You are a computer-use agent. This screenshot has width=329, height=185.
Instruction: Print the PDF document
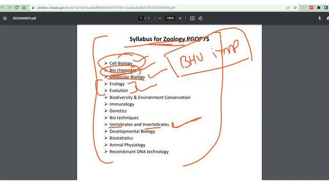327,18
